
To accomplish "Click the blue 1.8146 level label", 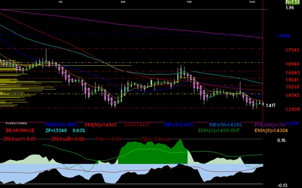I will point(283,36).
